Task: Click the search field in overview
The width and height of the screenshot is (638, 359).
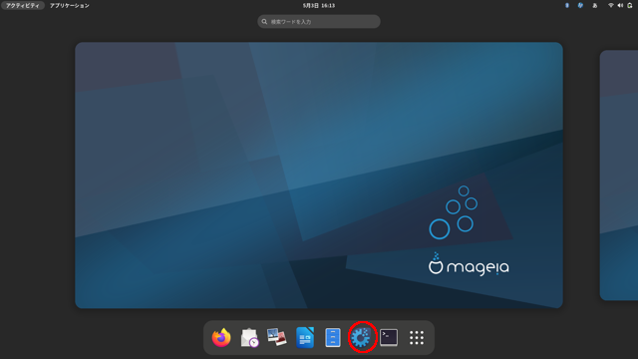Action: 319,22
